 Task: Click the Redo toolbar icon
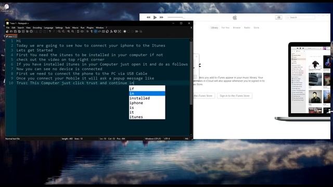point(54,31)
